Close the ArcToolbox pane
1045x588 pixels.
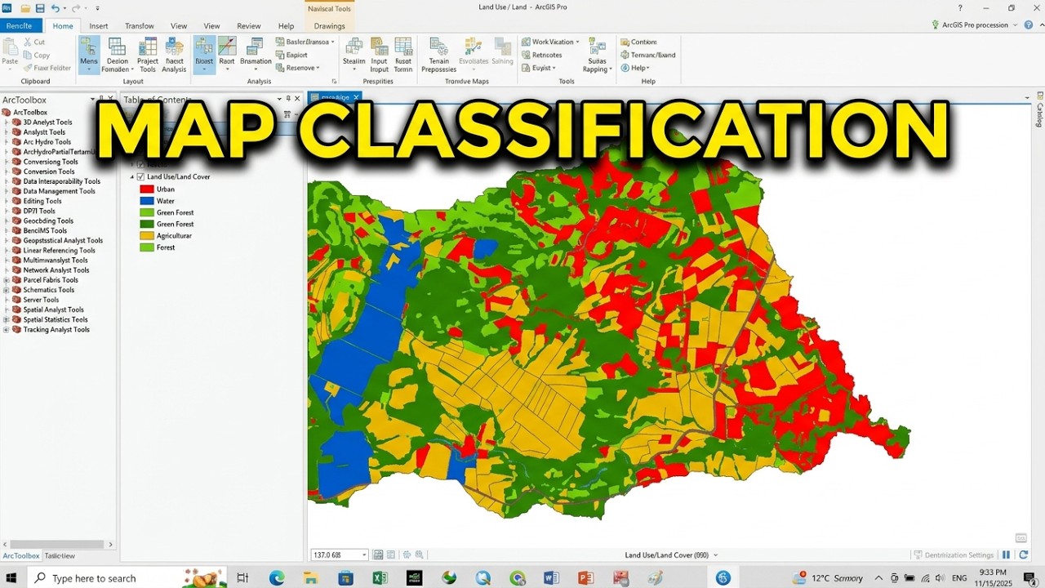click(x=111, y=100)
